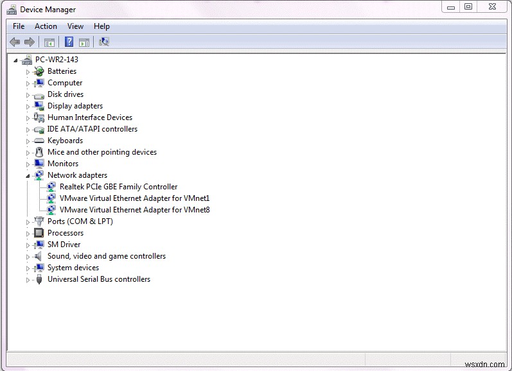
Task: Expand the Display adapters node arrow
Action: coord(28,107)
